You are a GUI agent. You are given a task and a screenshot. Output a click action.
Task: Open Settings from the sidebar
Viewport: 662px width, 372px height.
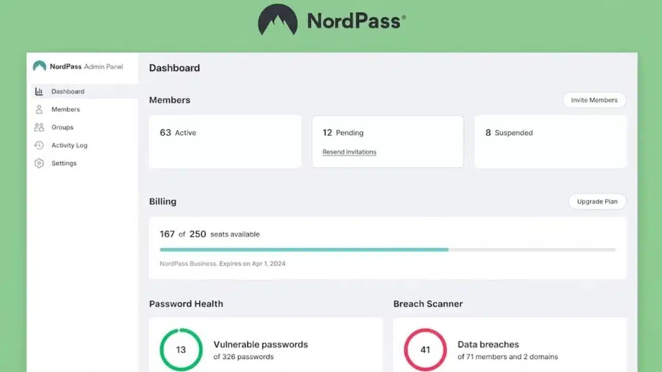point(64,163)
